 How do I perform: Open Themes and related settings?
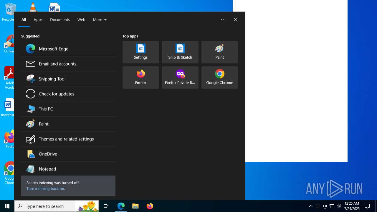point(68,139)
